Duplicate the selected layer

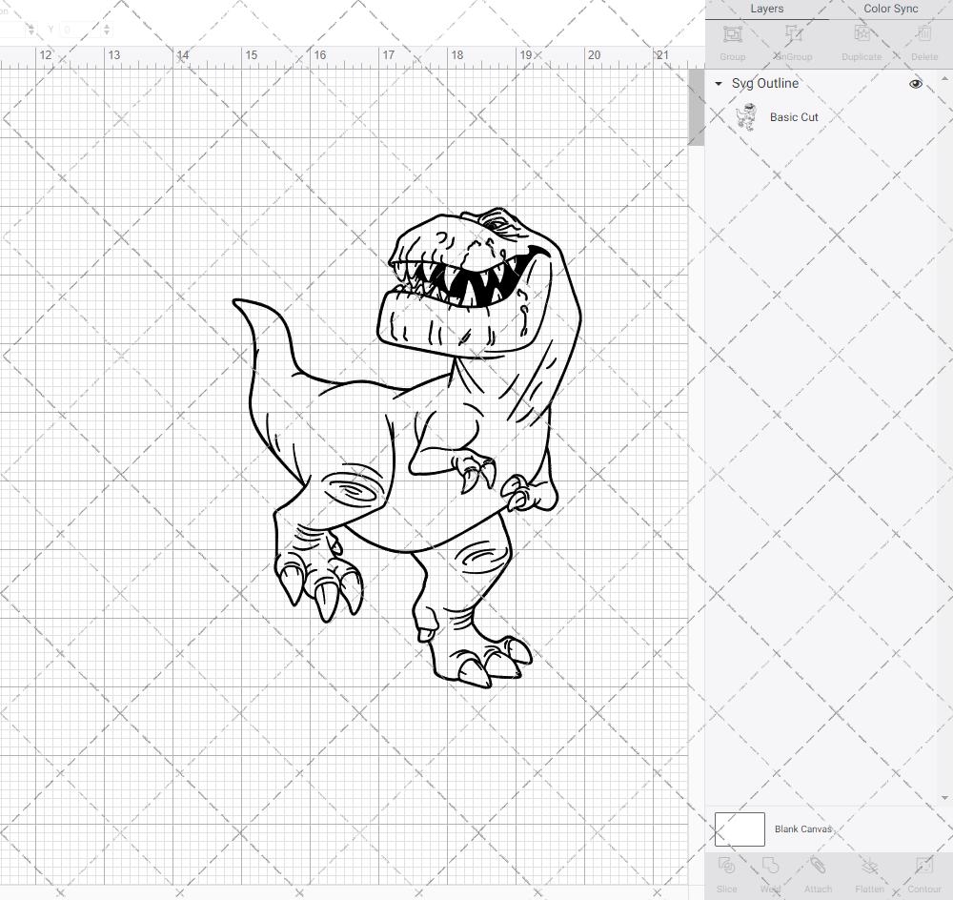coord(862,40)
